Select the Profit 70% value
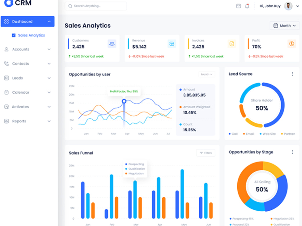This screenshot has height=226, width=302. click(256, 47)
